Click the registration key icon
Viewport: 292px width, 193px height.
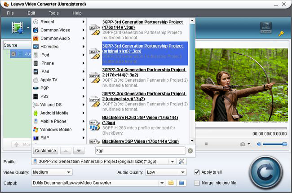click(x=281, y=34)
